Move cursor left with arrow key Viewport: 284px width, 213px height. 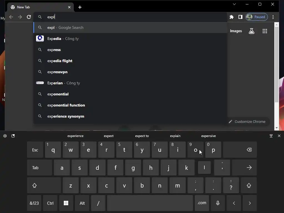pyautogui.click(x=234, y=203)
